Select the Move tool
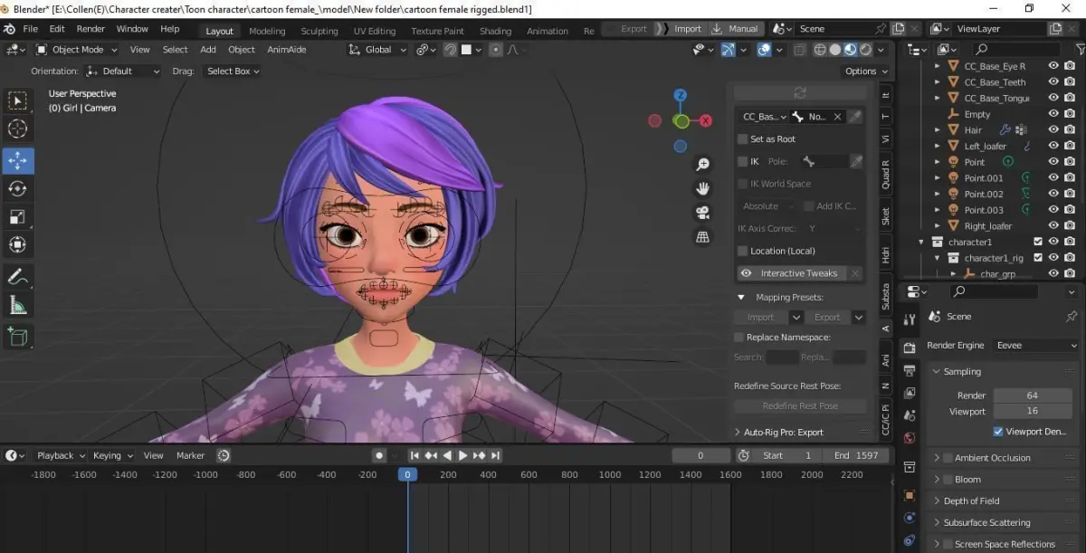1086x553 pixels. tap(18, 161)
